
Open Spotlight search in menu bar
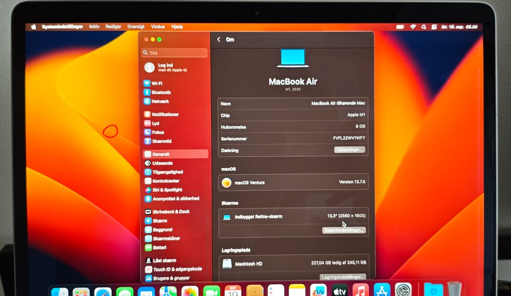[423, 27]
